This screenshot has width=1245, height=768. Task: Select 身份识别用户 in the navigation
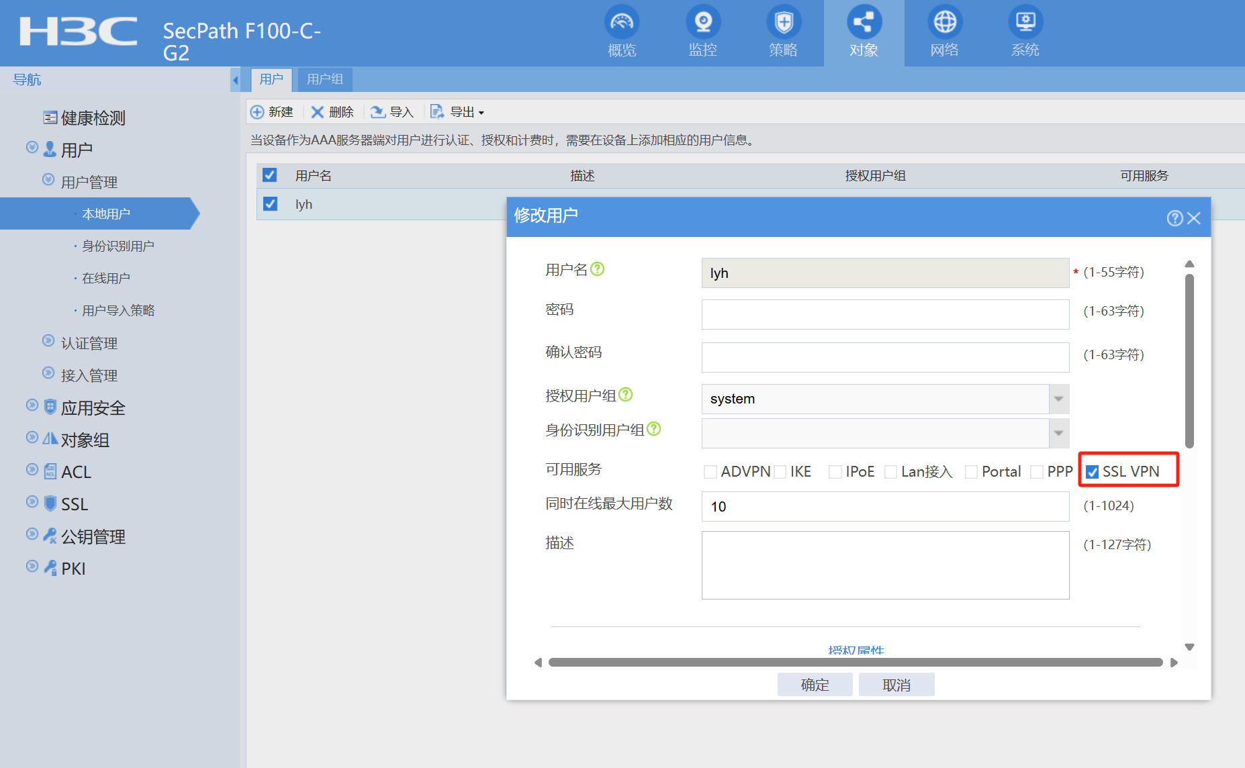click(x=118, y=246)
